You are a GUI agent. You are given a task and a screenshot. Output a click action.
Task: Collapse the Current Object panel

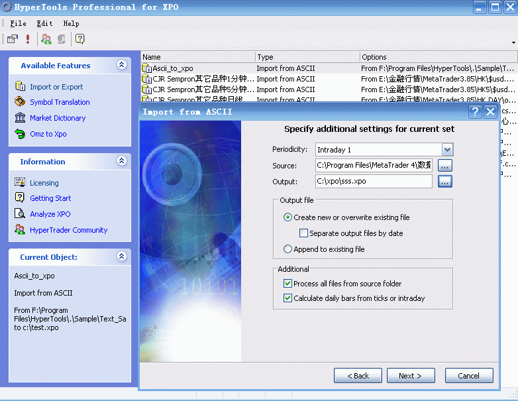pos(122,256)
